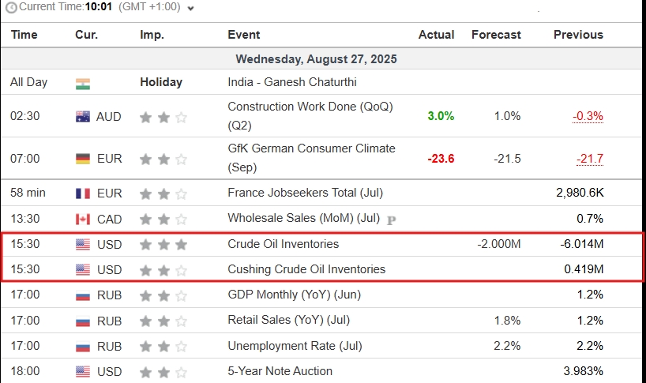Open the 5-Year Note Auction event
646x383 pixels.
coord(280,371)
